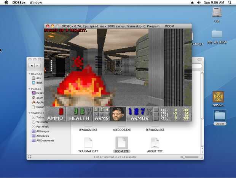Click the ARMS weapon slots panel
236x178 pixels.
(102, 114)
